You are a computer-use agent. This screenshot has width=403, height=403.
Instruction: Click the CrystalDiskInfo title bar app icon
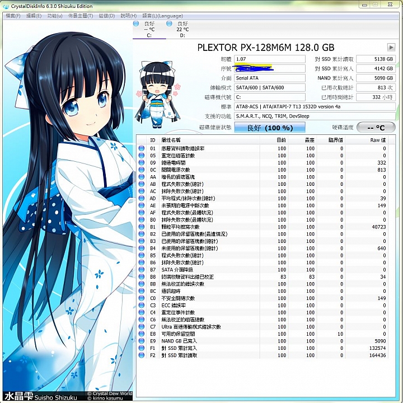click(6, 6)
